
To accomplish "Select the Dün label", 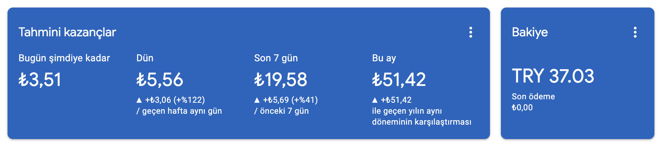I will pyautogui.click(x=145, y=58).
